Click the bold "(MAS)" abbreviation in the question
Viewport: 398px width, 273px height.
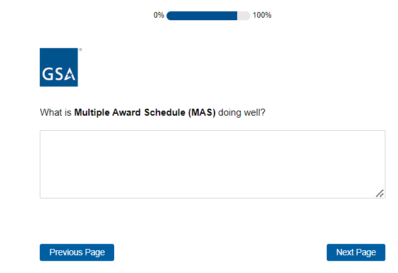pyautogui.click(x=202, y=113)
